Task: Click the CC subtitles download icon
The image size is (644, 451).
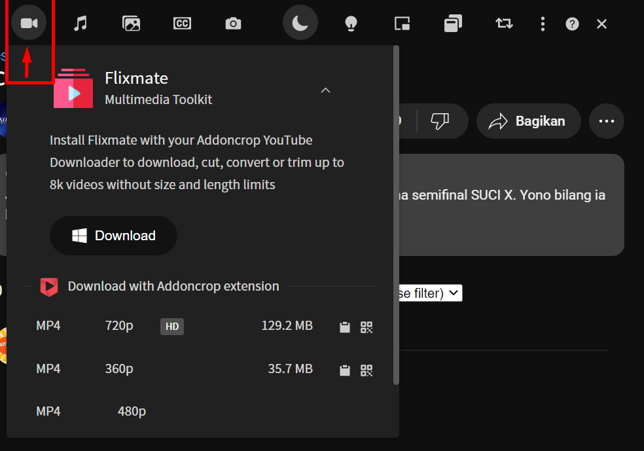Action: pos(183,24)
